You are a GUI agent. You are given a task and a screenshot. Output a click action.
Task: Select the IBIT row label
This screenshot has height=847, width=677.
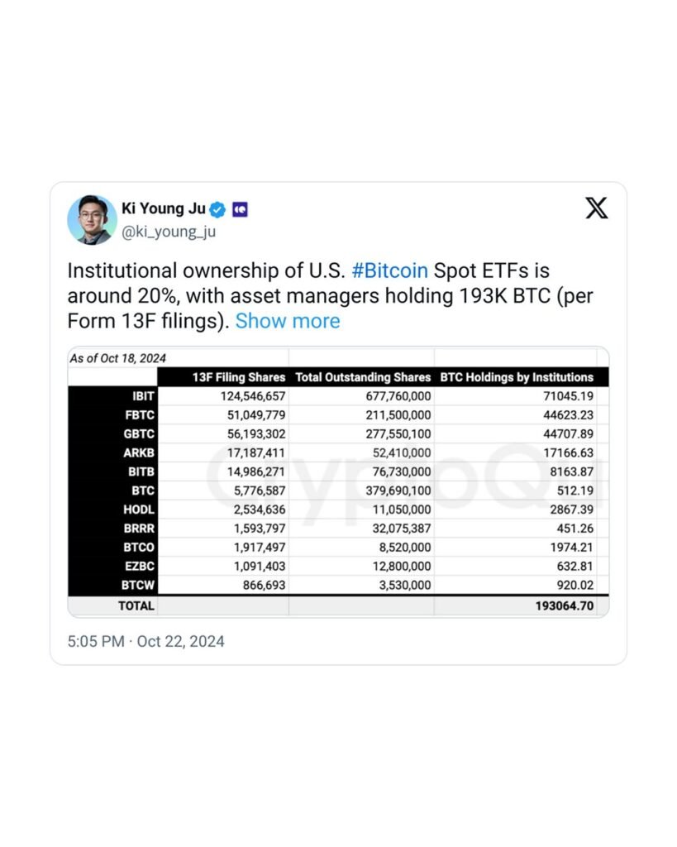click(x=143, y=396)
